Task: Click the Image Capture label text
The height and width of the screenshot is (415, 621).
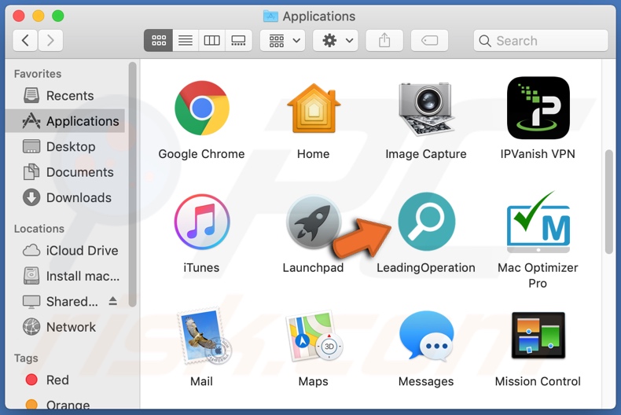Action: pyautogui.click(x=426, y=153)
